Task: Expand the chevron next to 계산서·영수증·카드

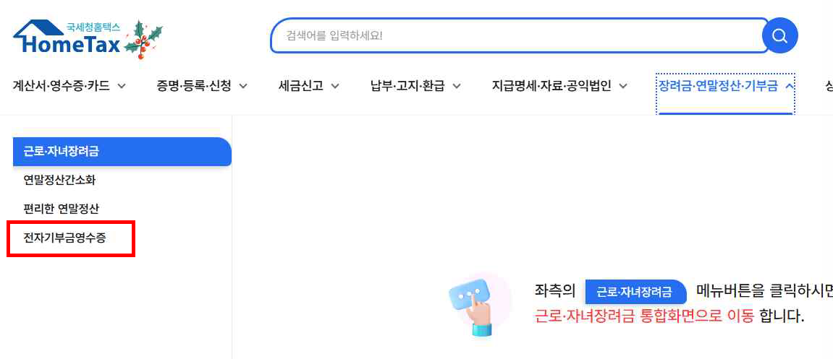Action: (x=122, y=86)
